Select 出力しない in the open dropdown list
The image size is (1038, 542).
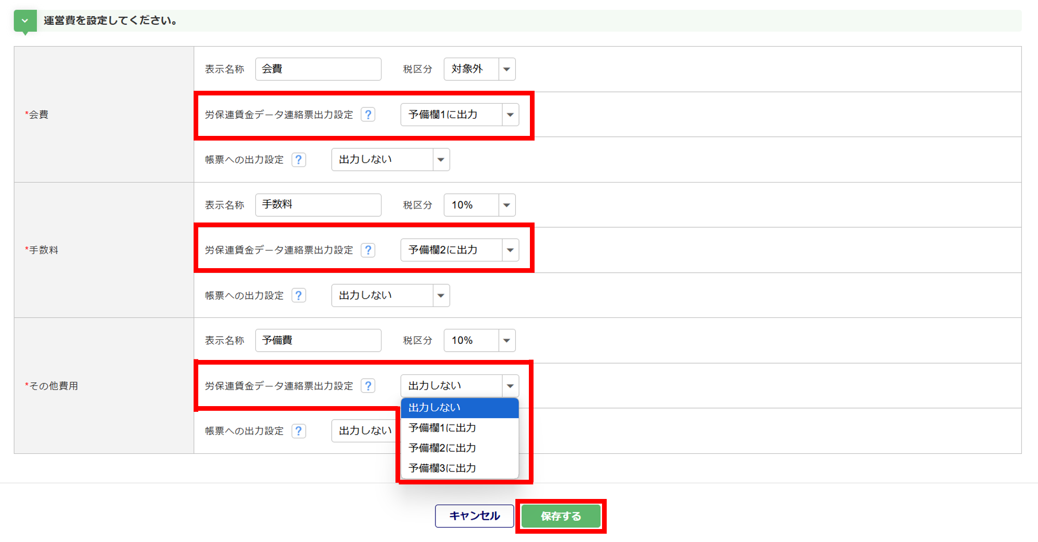459,408
